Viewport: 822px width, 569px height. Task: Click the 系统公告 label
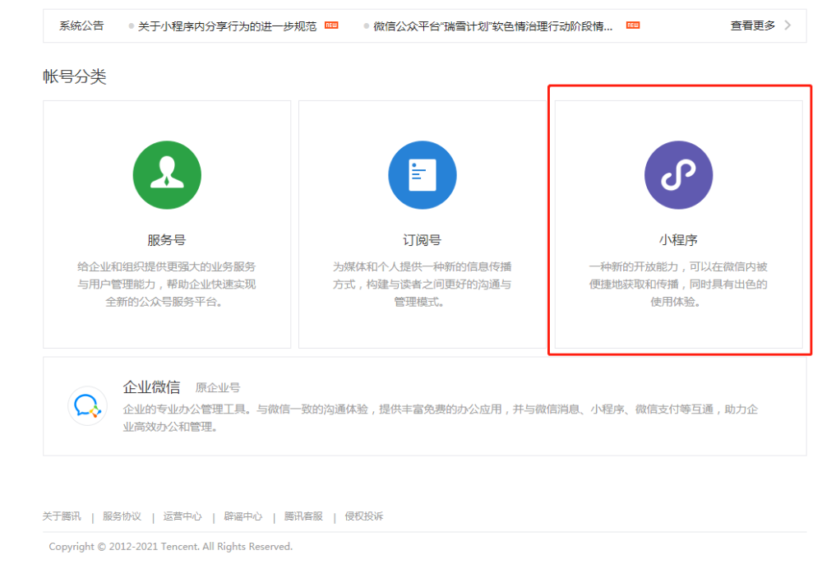pyautogui.click(x=81, y=25)
